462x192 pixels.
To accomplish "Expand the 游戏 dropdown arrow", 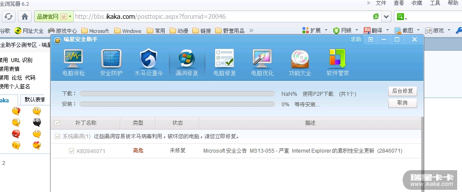I will coord(449,30).
